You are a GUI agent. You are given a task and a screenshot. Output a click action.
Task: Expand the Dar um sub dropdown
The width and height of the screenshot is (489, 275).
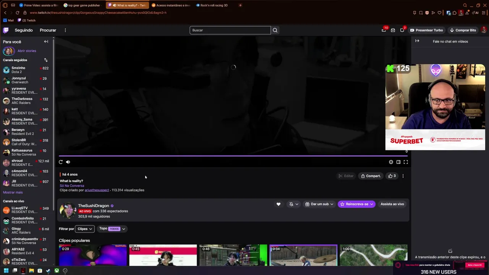(x=319, y=204)
